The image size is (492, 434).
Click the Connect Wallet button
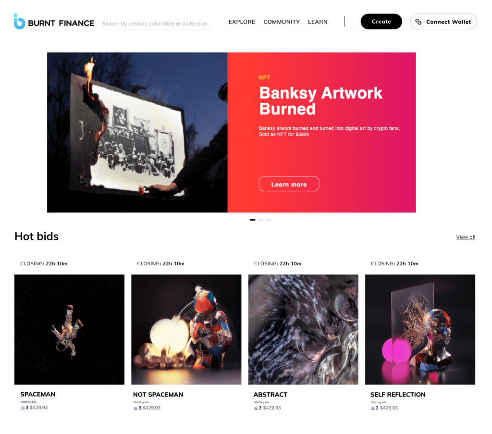[443, 22]
